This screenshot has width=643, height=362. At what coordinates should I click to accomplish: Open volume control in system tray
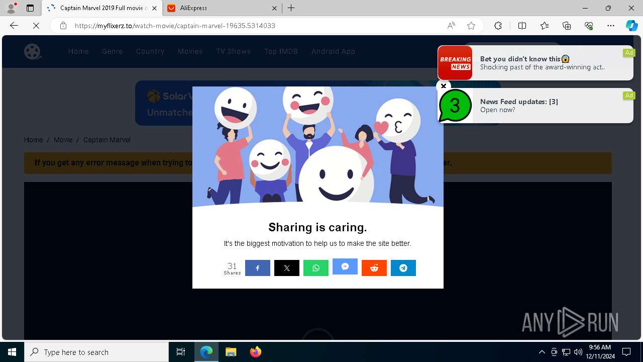click(x=578, y=352)
